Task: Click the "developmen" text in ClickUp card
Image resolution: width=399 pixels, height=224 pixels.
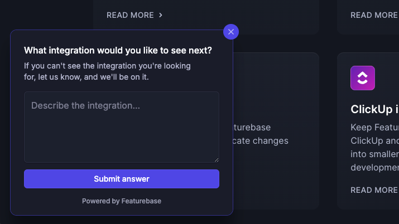Action: pyautogui.click(x=374, y=167)
